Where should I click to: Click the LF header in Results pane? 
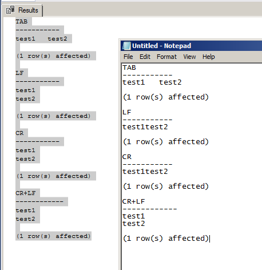(19, 73)
